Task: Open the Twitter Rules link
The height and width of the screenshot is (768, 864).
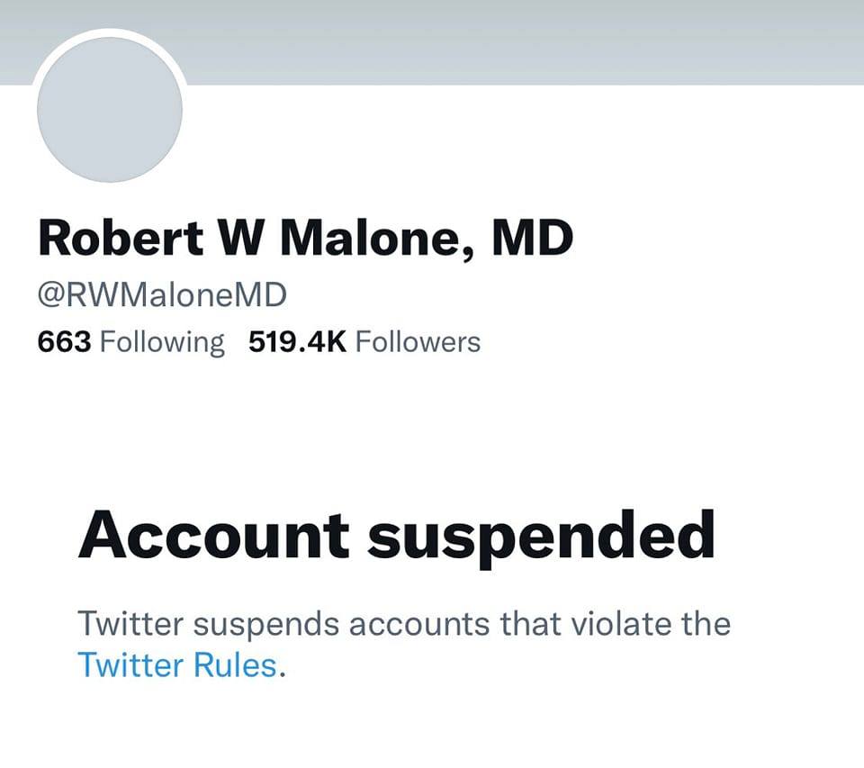Action: (177, 664)
